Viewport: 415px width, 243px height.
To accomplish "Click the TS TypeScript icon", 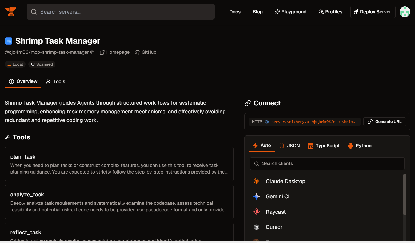I will click(310, 146).
